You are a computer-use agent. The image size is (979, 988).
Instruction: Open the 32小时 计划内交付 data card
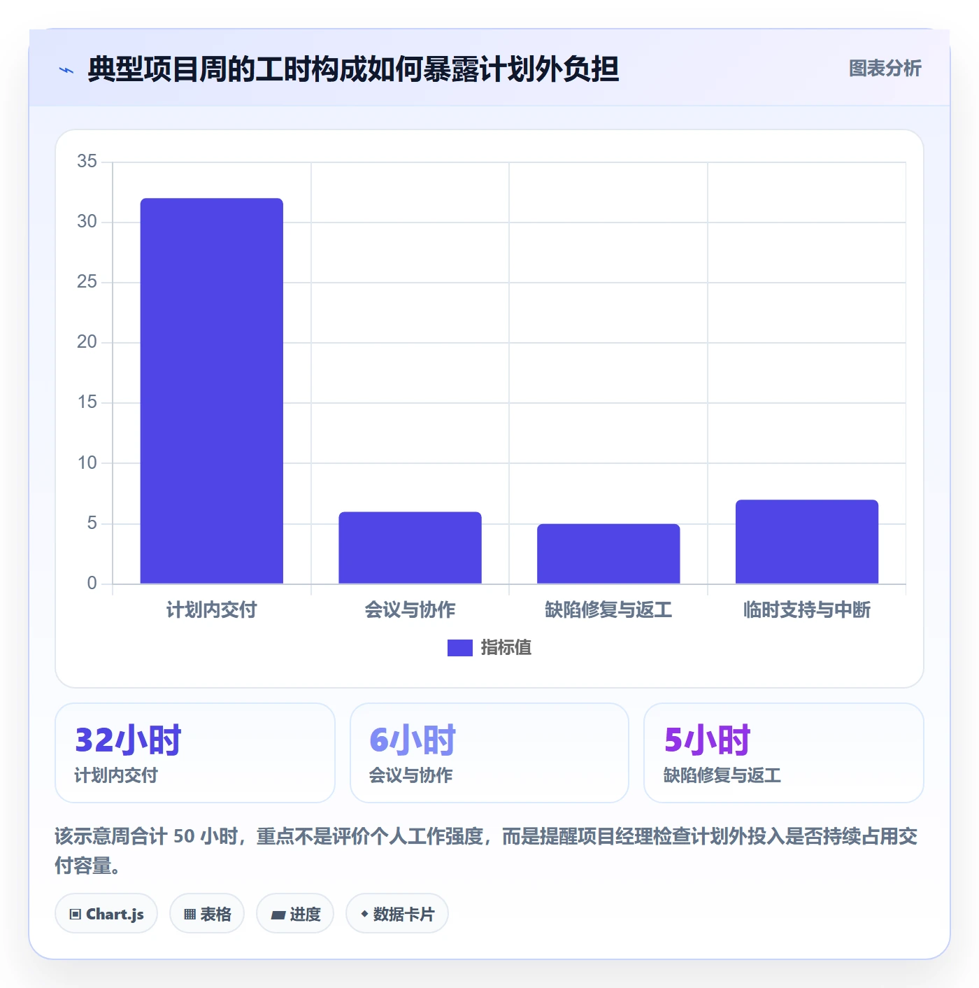pos(195,753)
